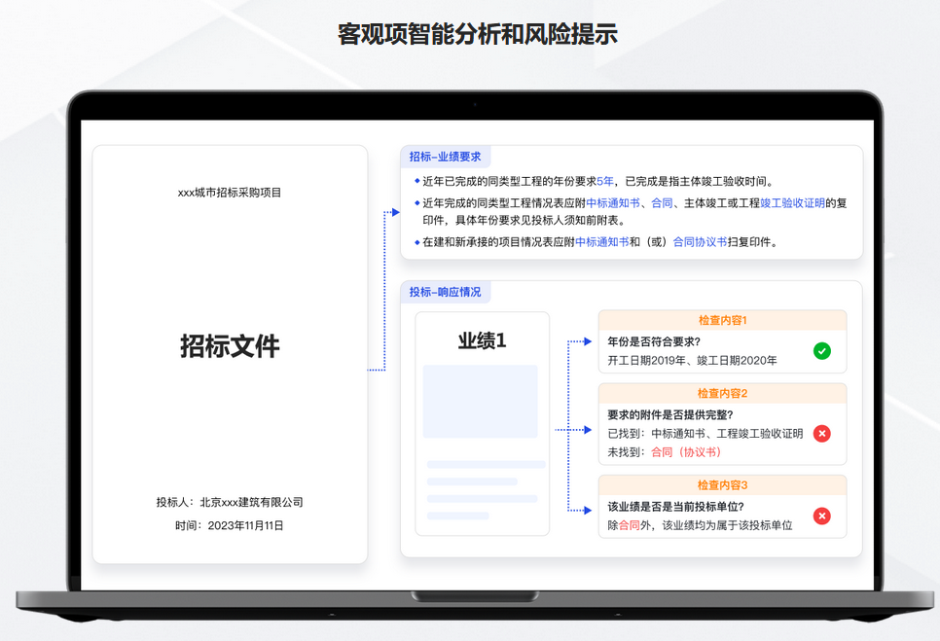This screenshot has width=940, height=641.
Task: Click 中标通知书 link in third requirement bullet
Action: pos(602,242)
